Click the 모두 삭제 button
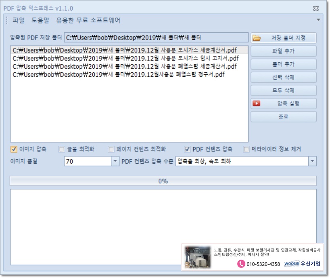Viewport: 330px width, 278px height. click(284, 91)
